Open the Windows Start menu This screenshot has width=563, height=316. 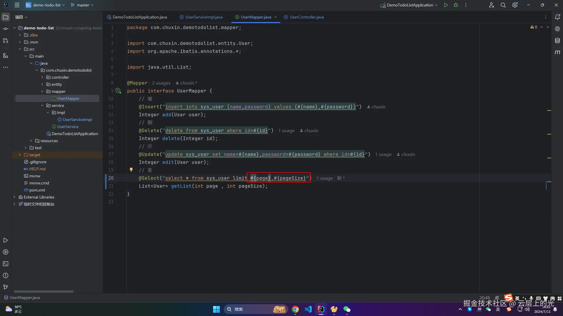point(216,309)
